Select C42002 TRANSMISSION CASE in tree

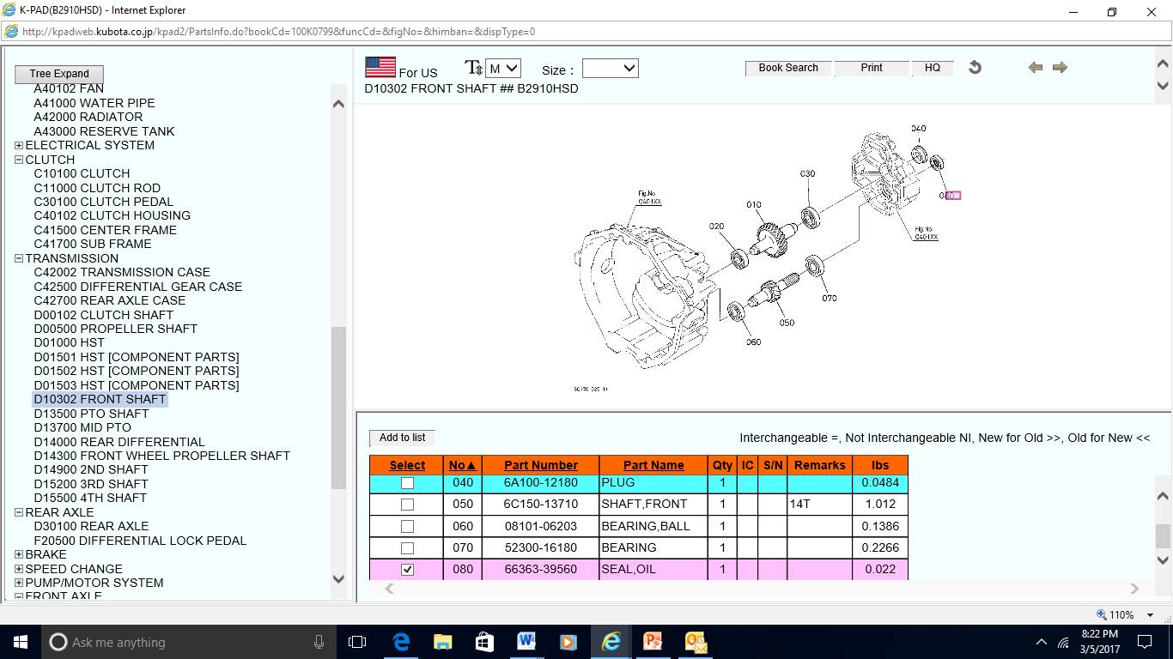point(122,272)
